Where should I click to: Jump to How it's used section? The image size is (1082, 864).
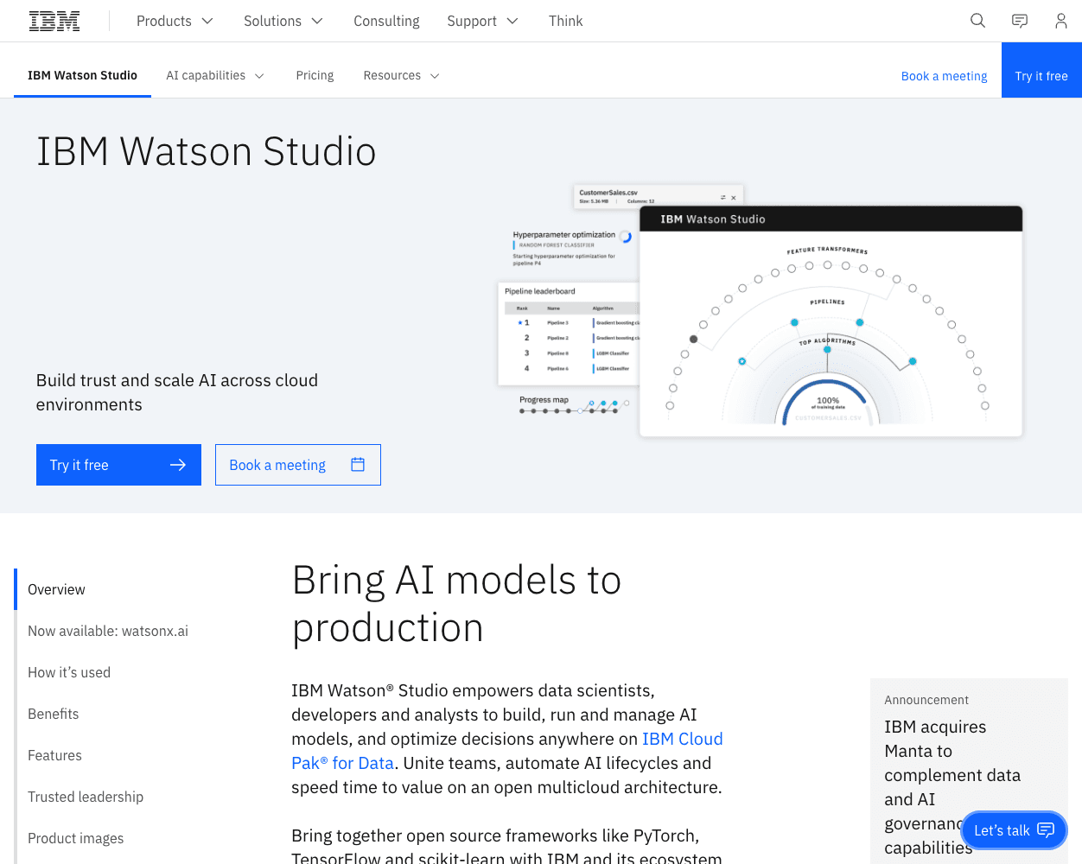pos(69,672)
